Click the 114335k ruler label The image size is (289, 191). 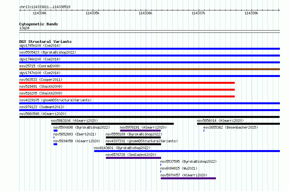pyautogui.click(x=93, y=13)
